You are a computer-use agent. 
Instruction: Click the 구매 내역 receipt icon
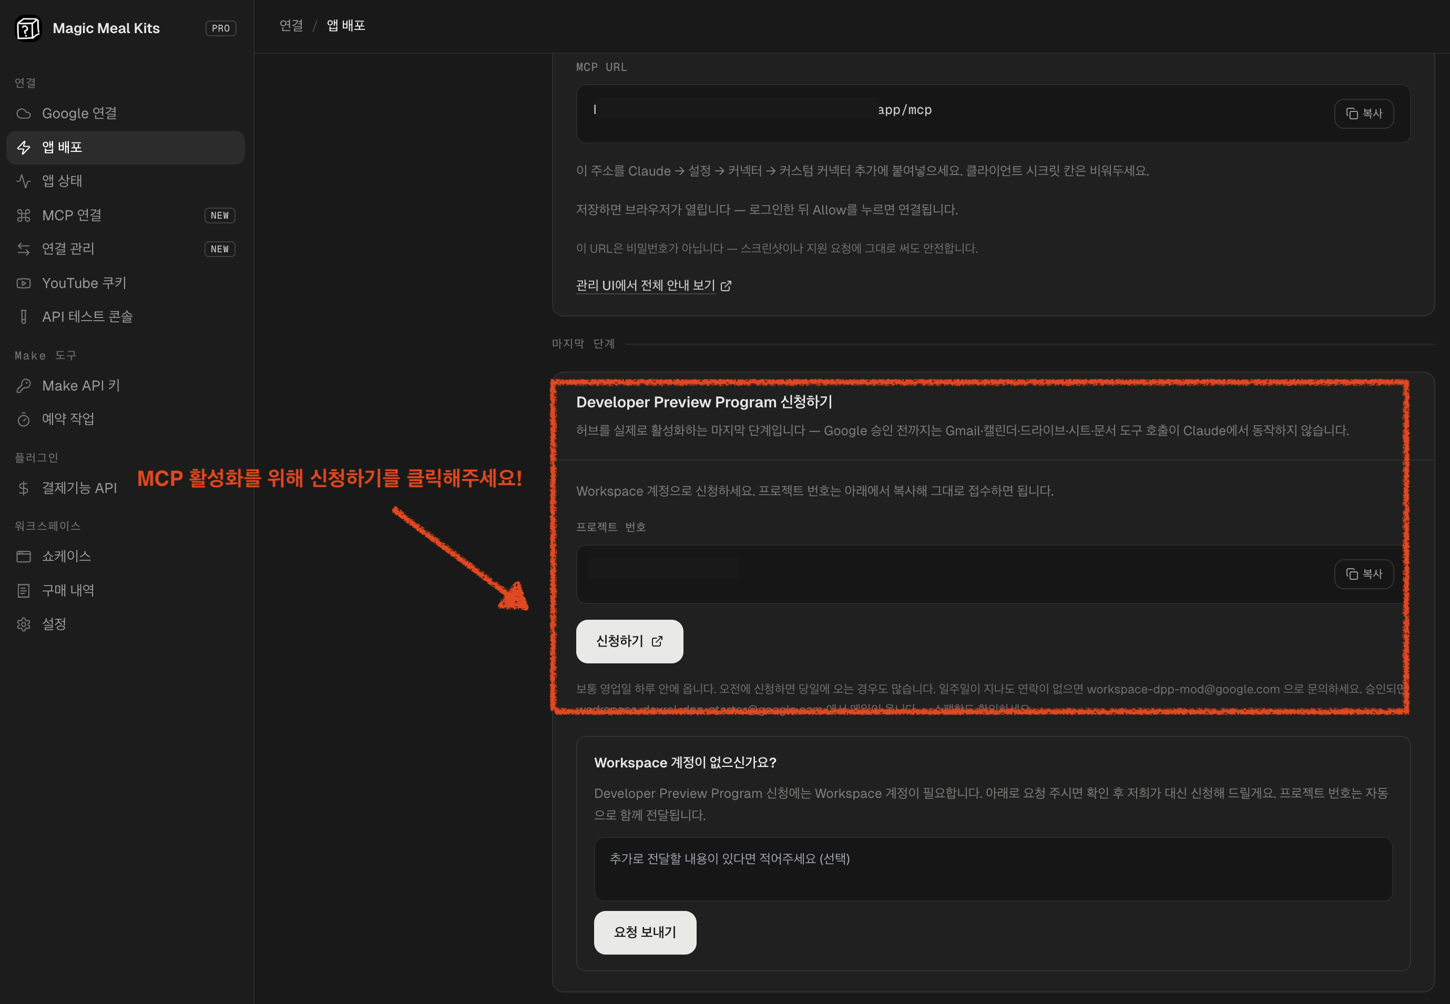point(24,591)
